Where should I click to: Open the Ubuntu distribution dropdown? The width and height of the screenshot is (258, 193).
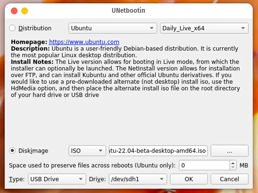113,28
